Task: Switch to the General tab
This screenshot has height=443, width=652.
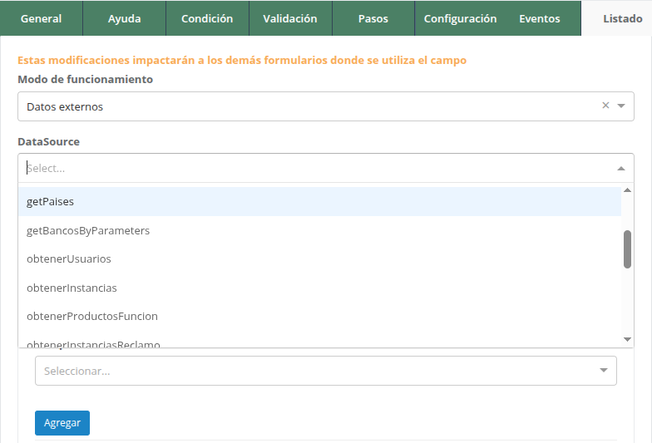Action: pyautogui.click(x=41, y=18)
